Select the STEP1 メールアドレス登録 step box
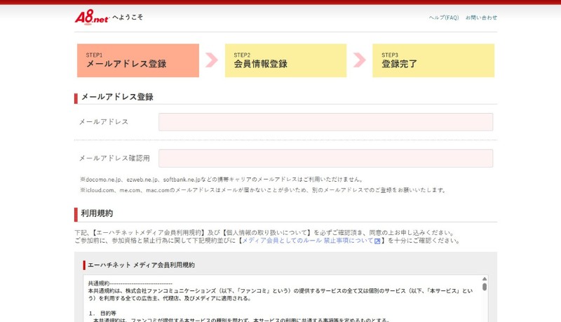 click(137, 60)
